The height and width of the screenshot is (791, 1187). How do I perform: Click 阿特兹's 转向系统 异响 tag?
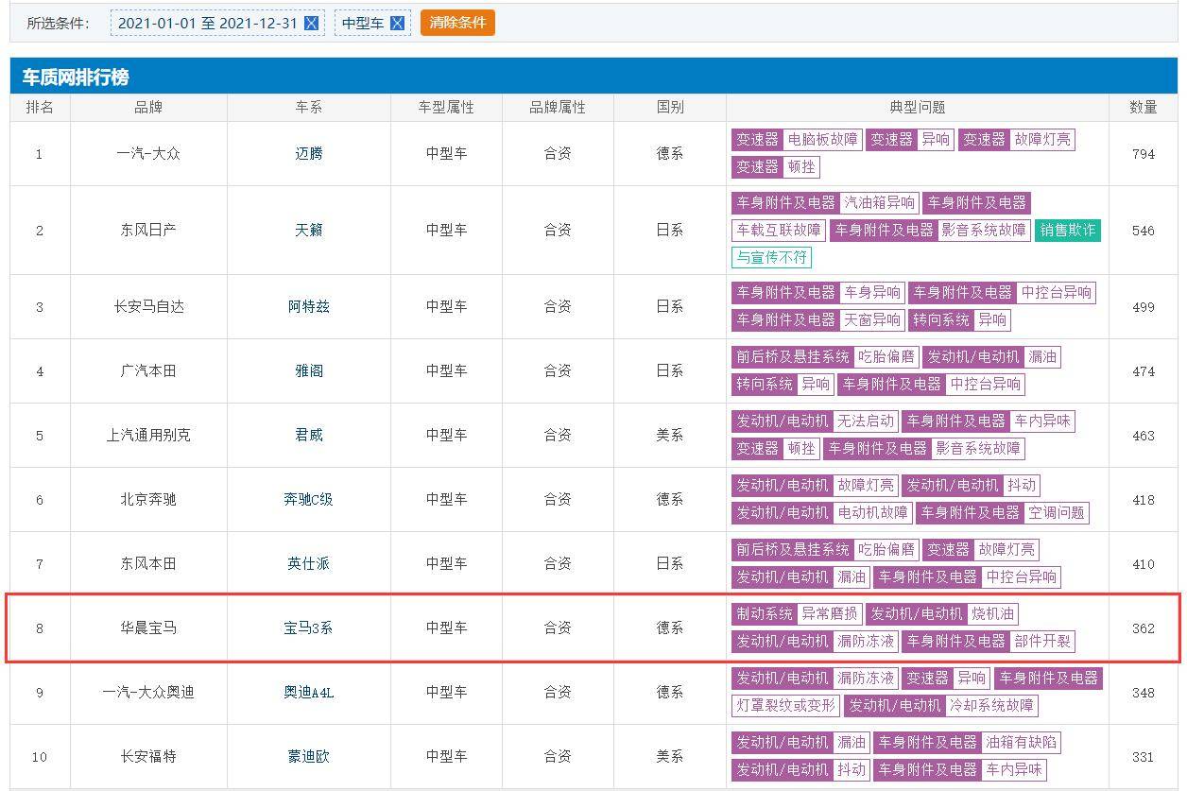click(x=959, y=320)
